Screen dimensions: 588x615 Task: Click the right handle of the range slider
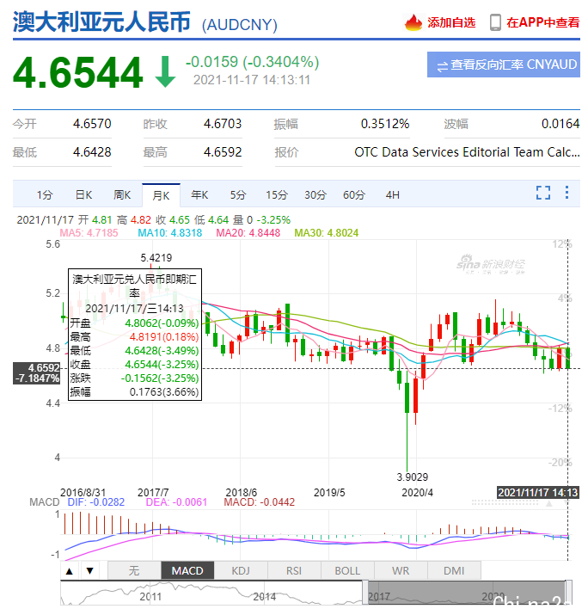point(568,593)
